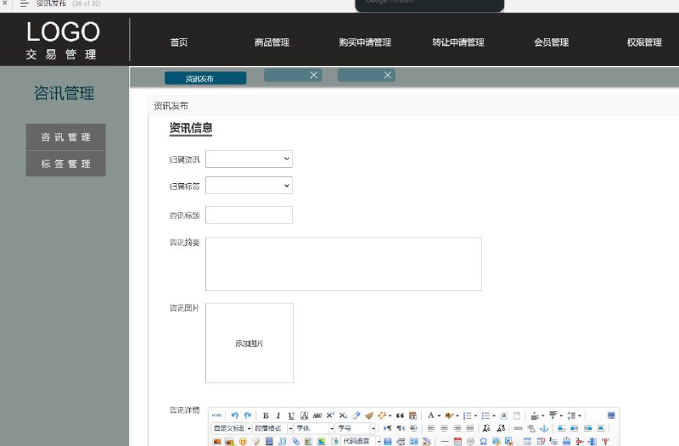Click the 添加图片 upload box
The width and height of the screenshot is (679, 446).
tap(250, 343)
